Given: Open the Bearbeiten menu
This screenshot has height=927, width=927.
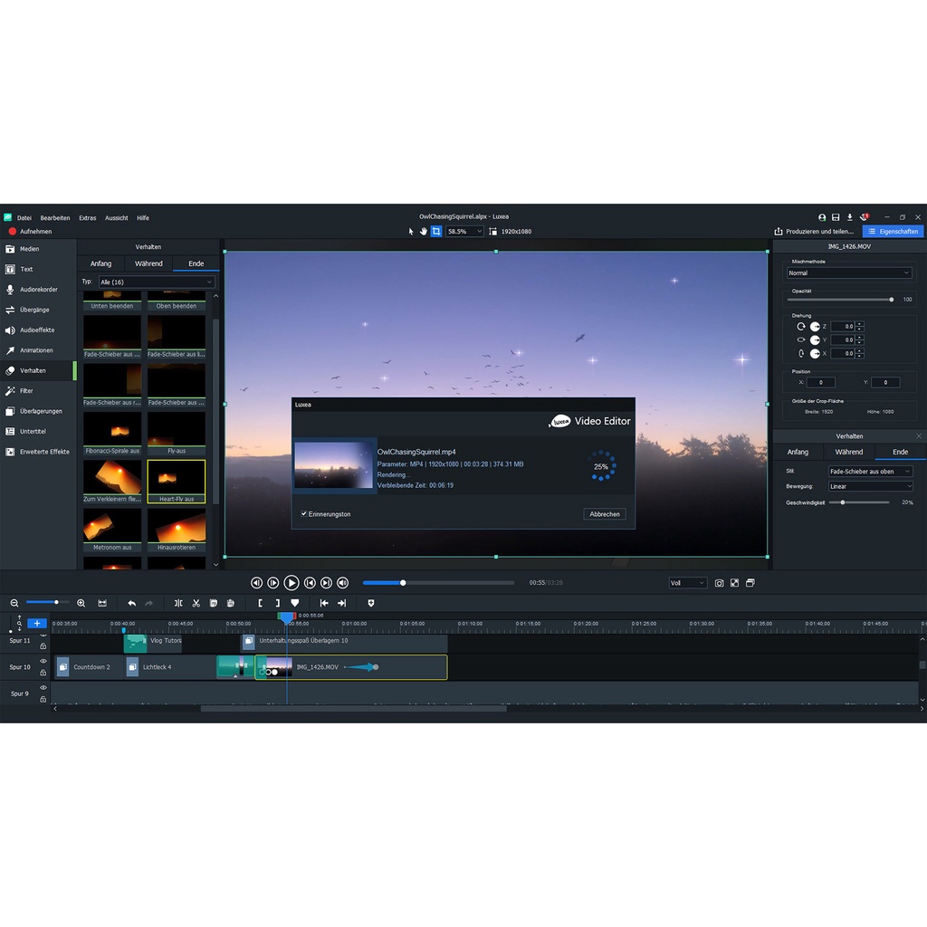Looking at the screenshot, I should (x=55, y=217).
